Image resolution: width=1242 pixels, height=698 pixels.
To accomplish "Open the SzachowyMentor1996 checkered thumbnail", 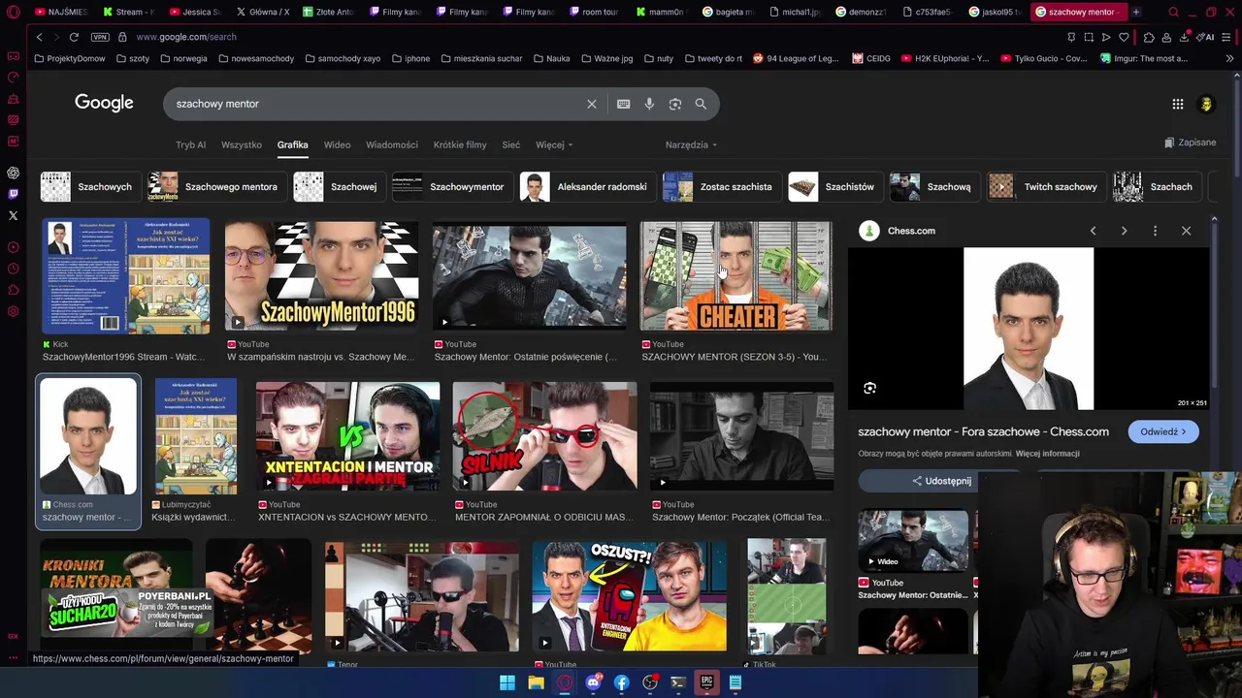I will click(x=321, y=276).
